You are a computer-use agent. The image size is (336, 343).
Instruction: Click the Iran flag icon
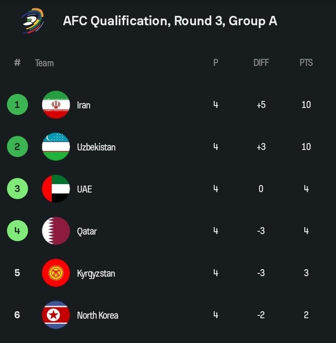(x=56, y=105)
